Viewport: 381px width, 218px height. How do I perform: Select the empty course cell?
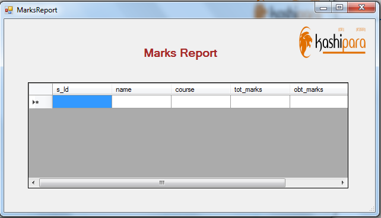tap(201, 102)
